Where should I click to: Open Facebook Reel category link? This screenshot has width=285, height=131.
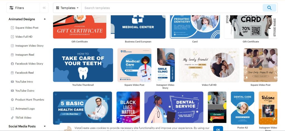(x=24, y=73)
